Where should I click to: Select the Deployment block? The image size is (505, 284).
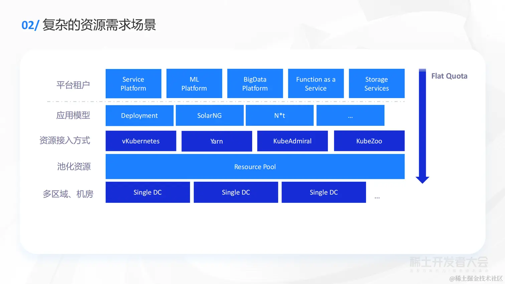pyautogui.click(x=139, y=115)
